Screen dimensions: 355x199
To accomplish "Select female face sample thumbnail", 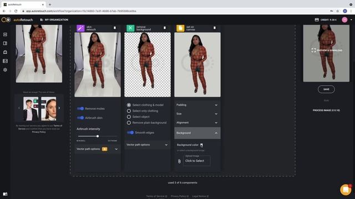I will point(49,109).
